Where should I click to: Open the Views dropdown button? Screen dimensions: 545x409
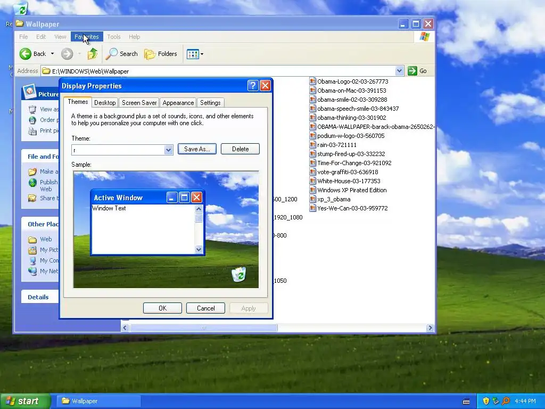point(195,54)
